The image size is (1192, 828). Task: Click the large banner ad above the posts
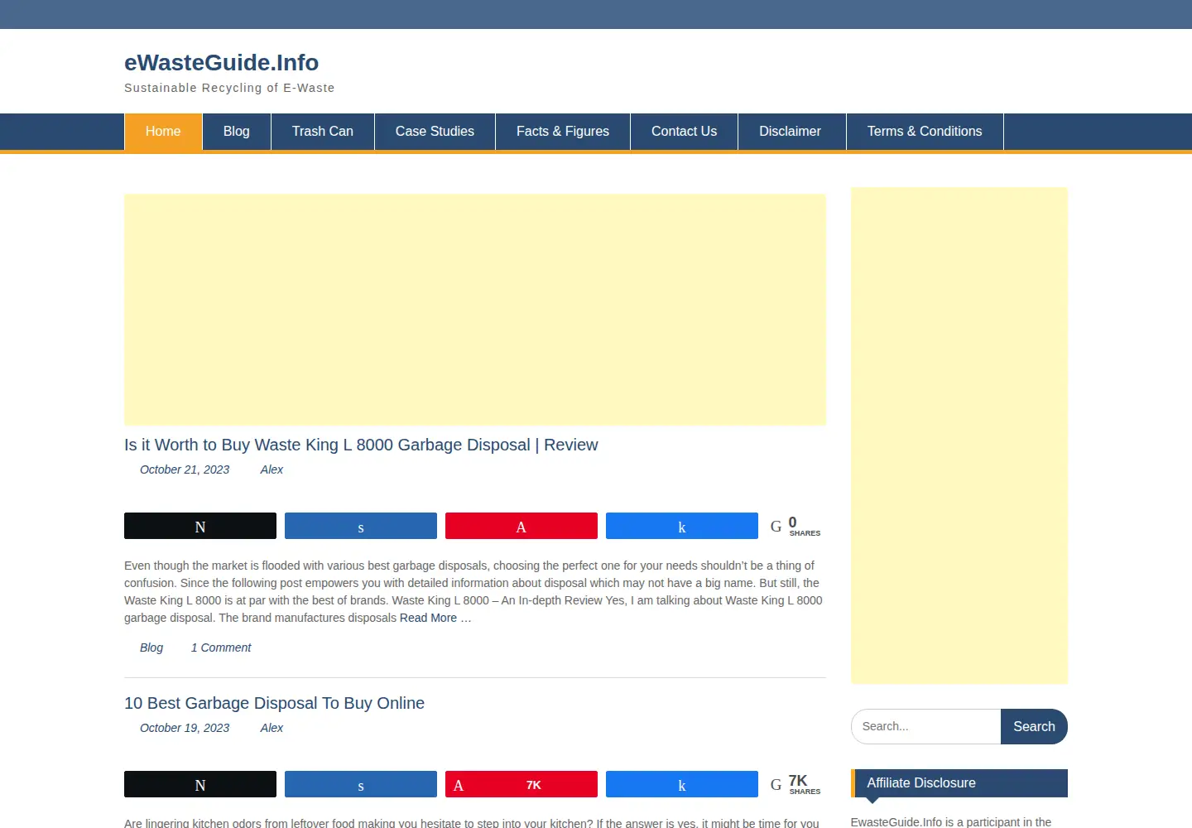click(475, 310)
